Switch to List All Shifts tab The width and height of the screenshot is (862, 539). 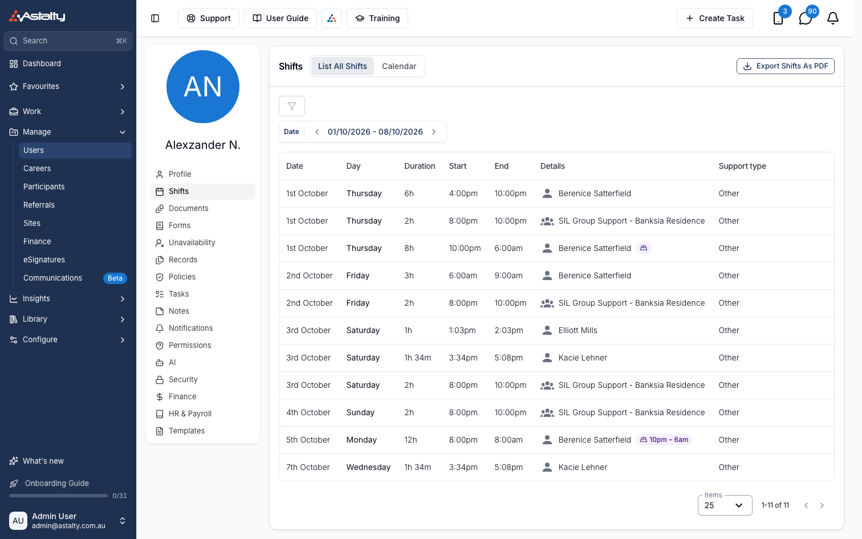pyautogui.click(x=343, y=66)
